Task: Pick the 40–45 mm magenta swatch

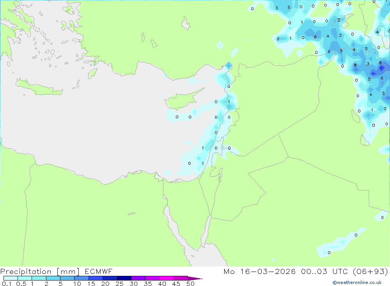Action: click(167, 278)
